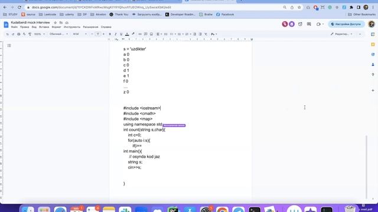This screenshot has height=212, width=378.
Task: Click the Redo icon in the toolbar
Action: (x=13, y=34)
